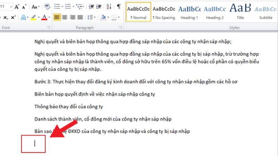The image size is (278, 156).
Task: Click the line starting 'Bản sao' about ĐKKD
Action: point(112,131)
